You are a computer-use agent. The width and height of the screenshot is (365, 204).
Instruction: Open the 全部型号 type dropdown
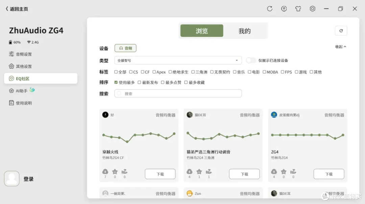coord(178,60)
